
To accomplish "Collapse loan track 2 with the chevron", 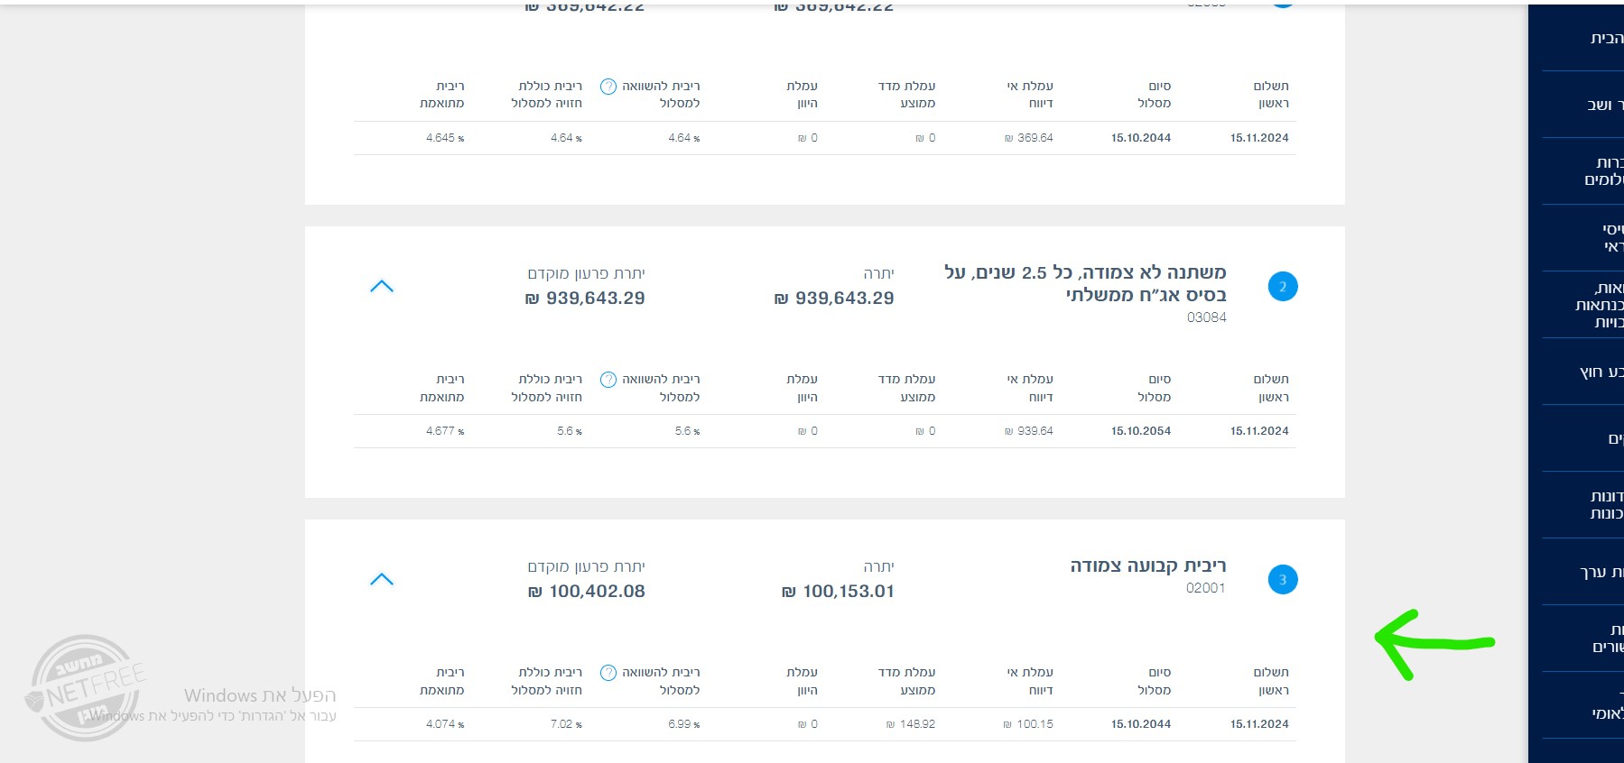I will click(x=382, y=287).
